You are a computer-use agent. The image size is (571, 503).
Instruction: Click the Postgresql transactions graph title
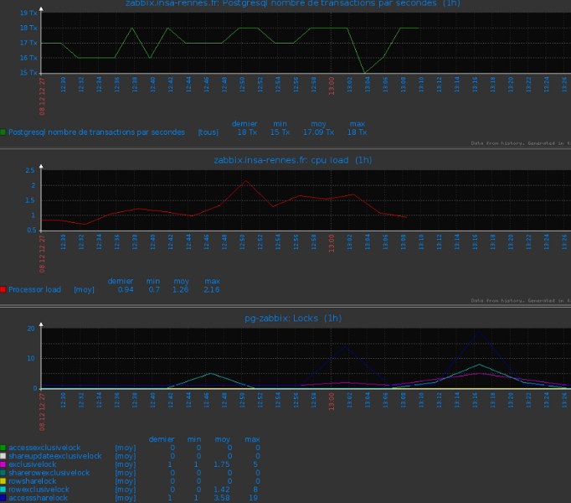pyautogui.click(x=293, y=3)
